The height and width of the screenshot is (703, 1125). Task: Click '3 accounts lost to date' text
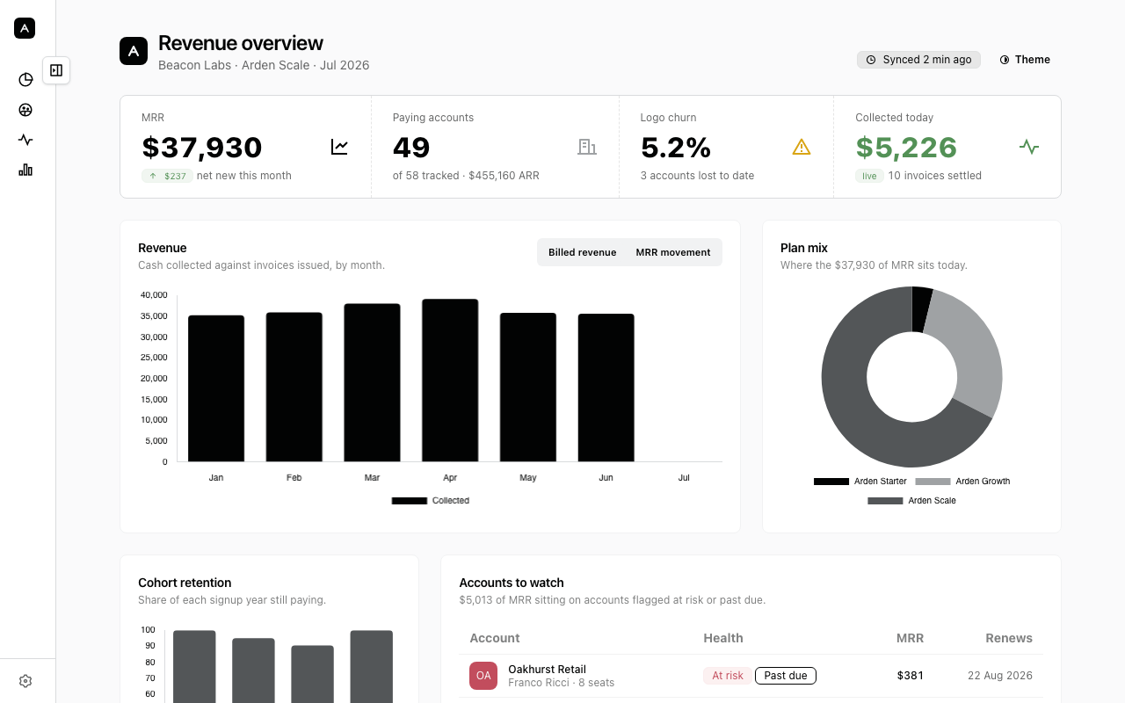click(697, 176)
